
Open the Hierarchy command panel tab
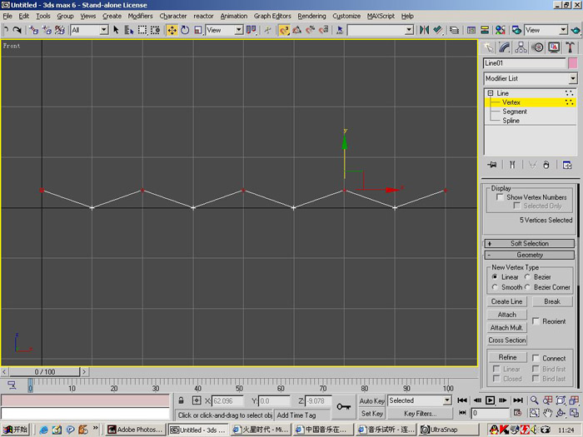point(521,47)
